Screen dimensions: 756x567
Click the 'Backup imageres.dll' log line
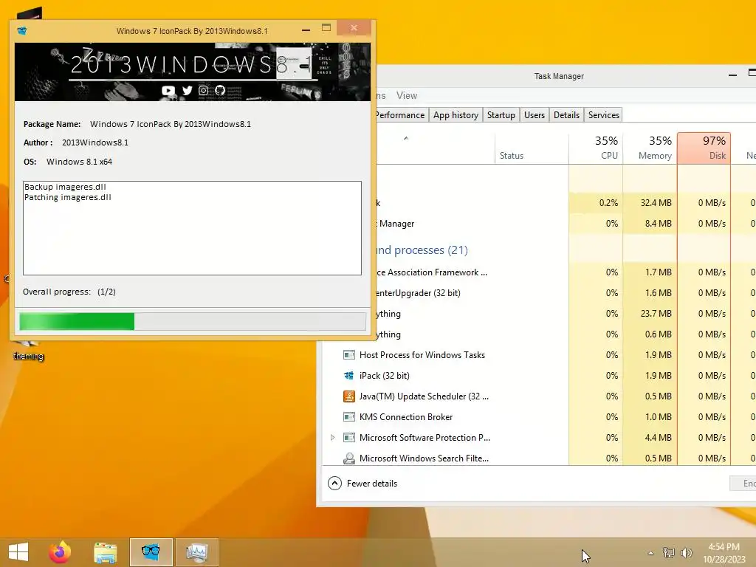[65, 187]
